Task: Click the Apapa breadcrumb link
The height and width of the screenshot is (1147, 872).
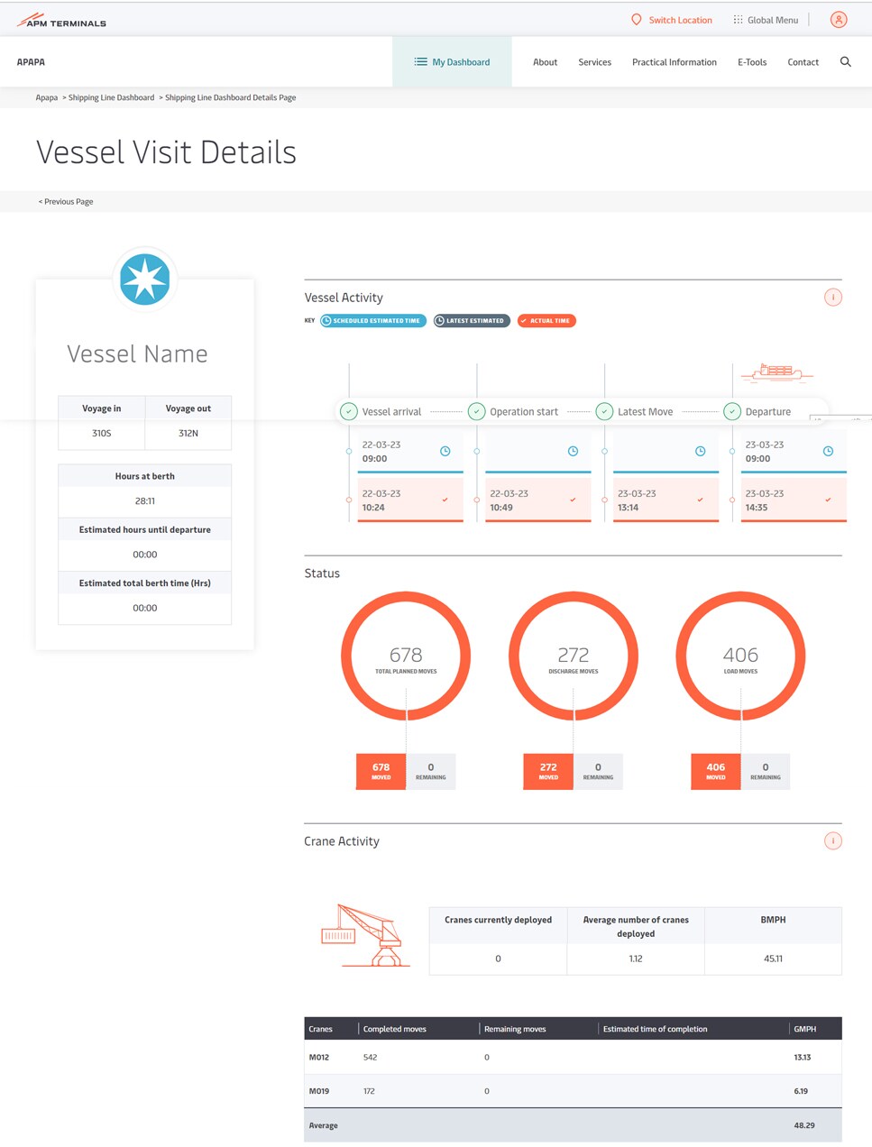Action: point(46,97)
